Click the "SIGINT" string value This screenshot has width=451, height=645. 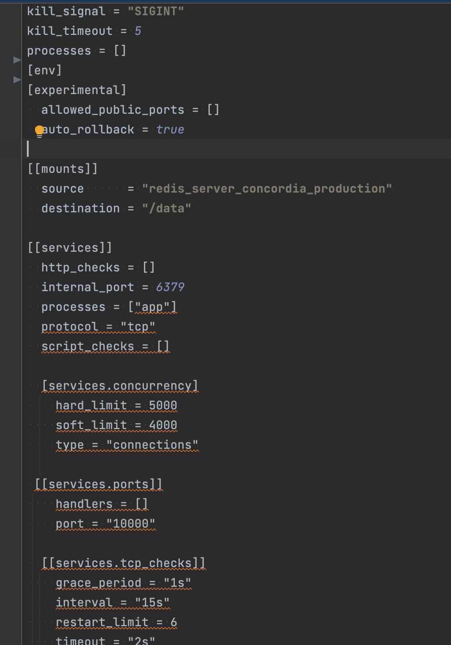(x=156, y=11)
